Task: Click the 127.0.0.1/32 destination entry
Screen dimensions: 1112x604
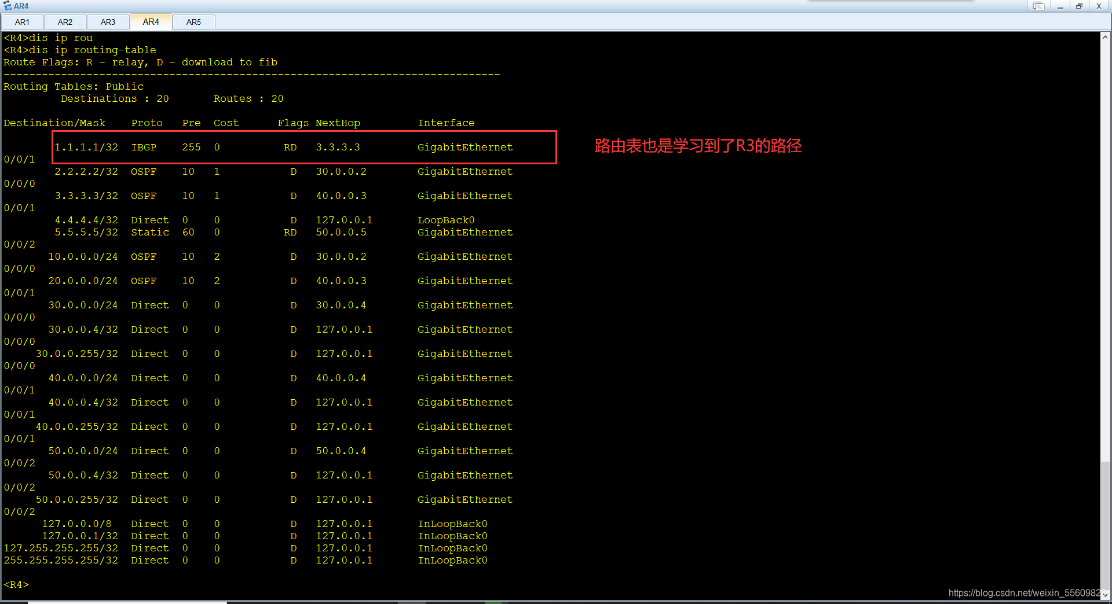Action: click(x=80, y=536)
